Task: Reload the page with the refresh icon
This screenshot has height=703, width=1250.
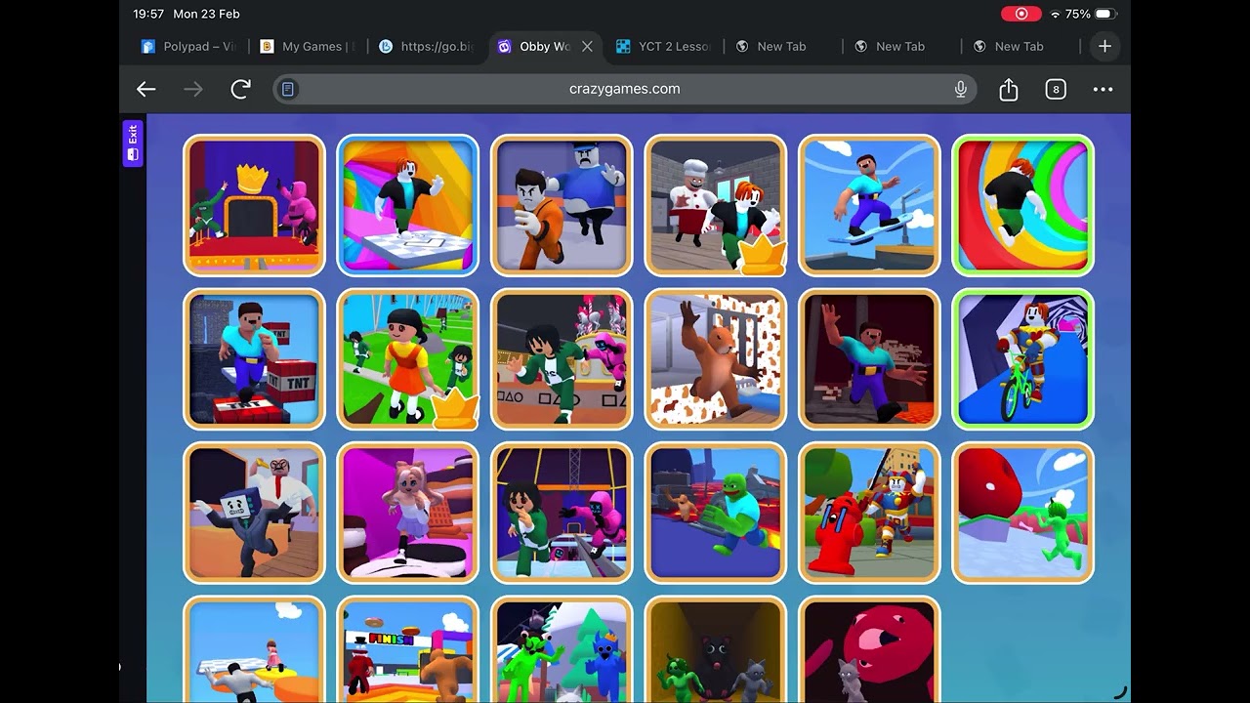Action: [240, 89]
